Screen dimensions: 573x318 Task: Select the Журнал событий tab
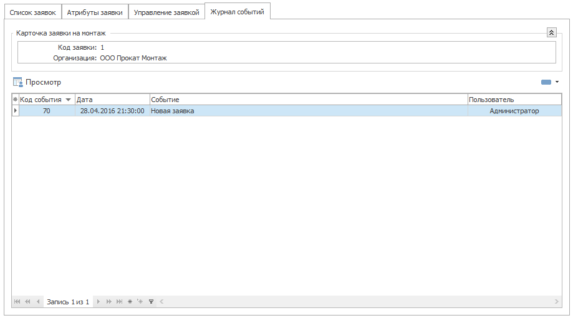[237, 12]
